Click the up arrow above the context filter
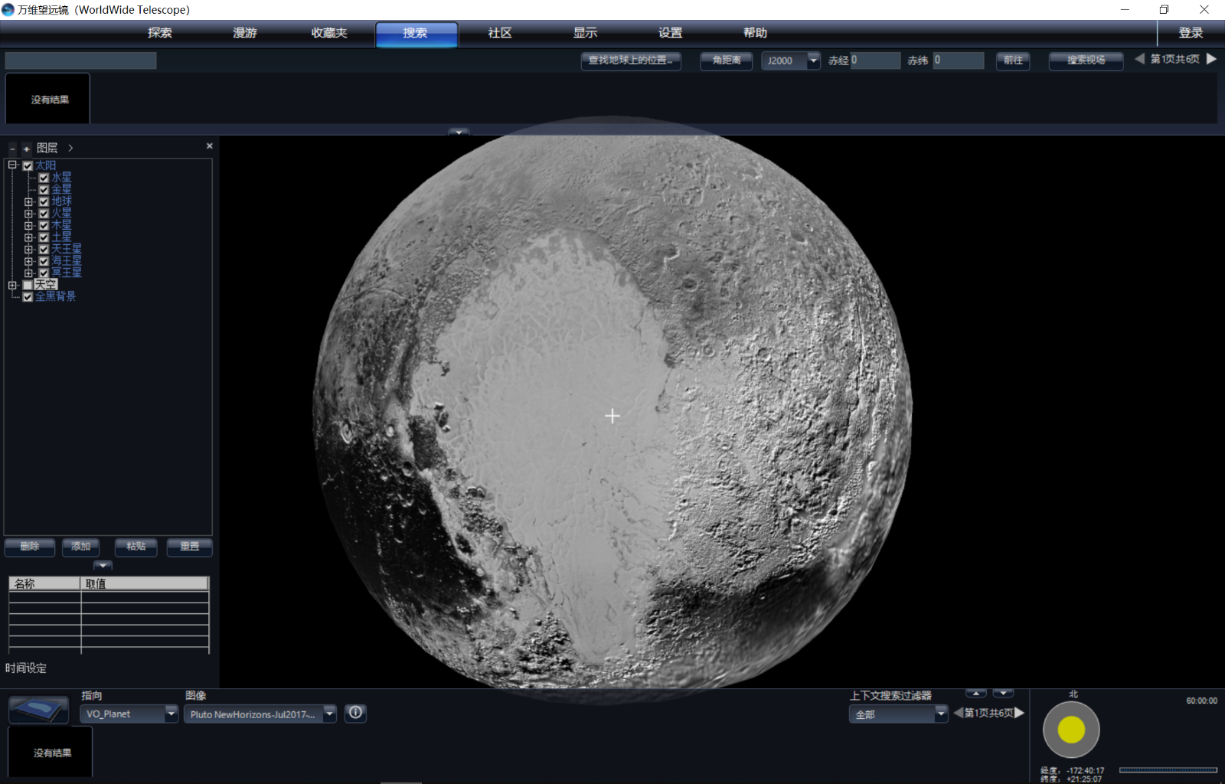The image size is (1225, 784). (x=975, y=694)
